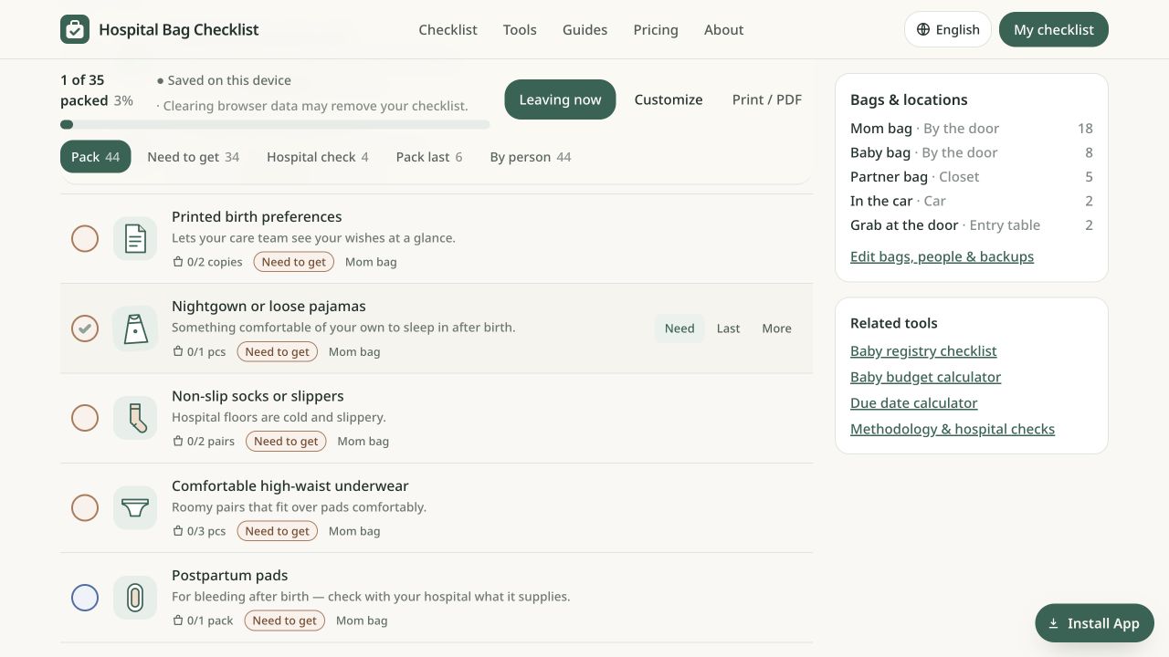
Task: Go to the Guides nav item
Action: tap(584, 29)
